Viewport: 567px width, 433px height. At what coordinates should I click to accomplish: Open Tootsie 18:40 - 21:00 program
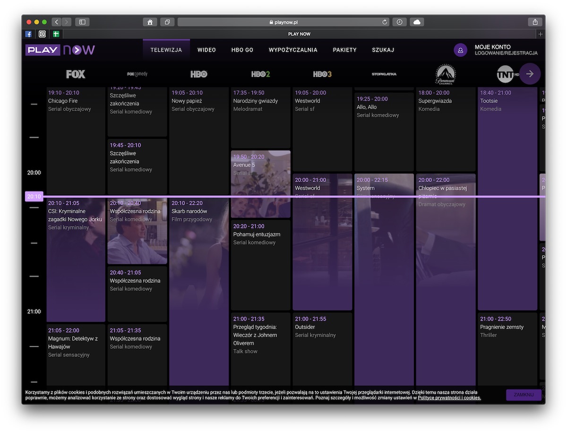(507, 199)
